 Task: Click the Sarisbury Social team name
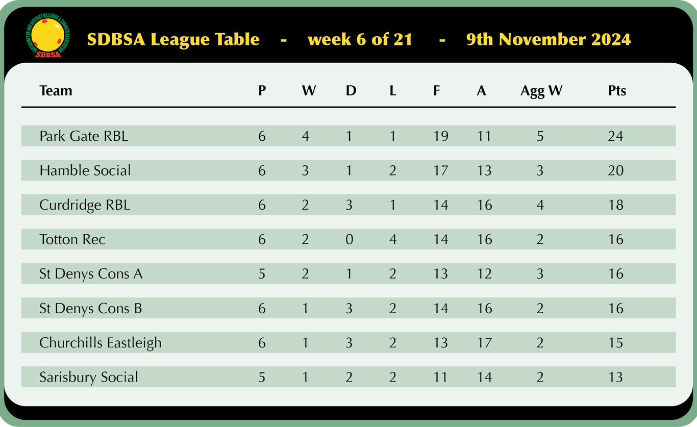[x=89, y=377]
